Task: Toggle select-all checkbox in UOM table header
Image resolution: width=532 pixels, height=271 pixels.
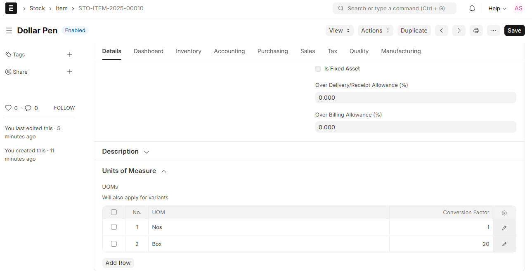Action: [114, 212]
